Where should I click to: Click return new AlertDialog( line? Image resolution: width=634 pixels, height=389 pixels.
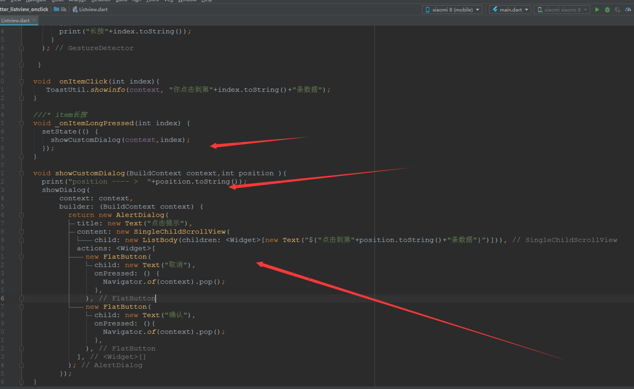coord(118,215)
